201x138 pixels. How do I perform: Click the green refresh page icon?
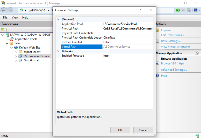coord(178,10)
